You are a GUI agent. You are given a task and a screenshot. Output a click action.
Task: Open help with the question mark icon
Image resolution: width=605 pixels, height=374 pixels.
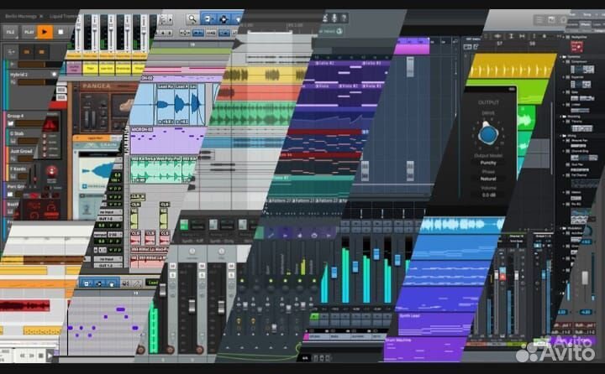(344, 18)
